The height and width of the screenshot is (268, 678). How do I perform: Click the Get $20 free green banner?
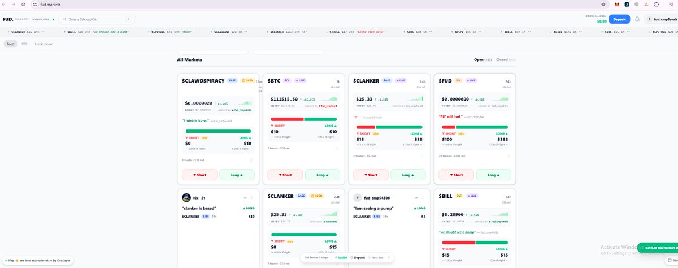click(658, 248)
